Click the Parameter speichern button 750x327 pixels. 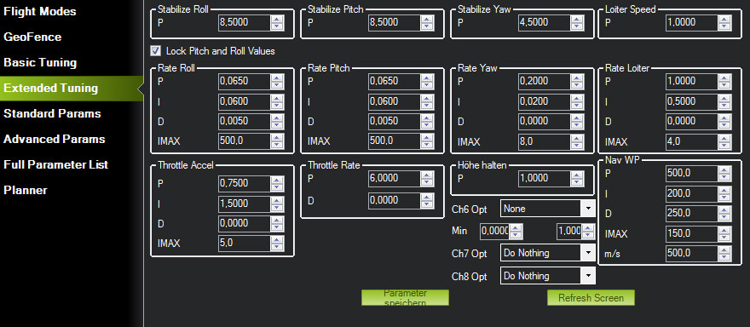[x=405, y=297]
